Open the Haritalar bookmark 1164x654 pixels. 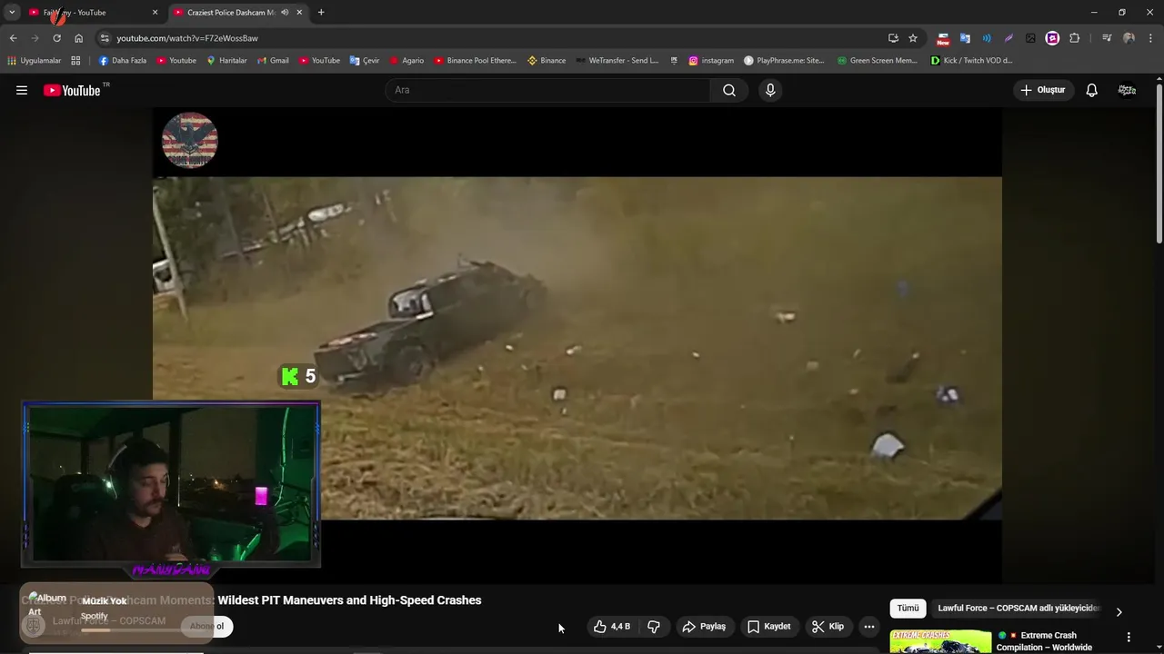(226, 61)
